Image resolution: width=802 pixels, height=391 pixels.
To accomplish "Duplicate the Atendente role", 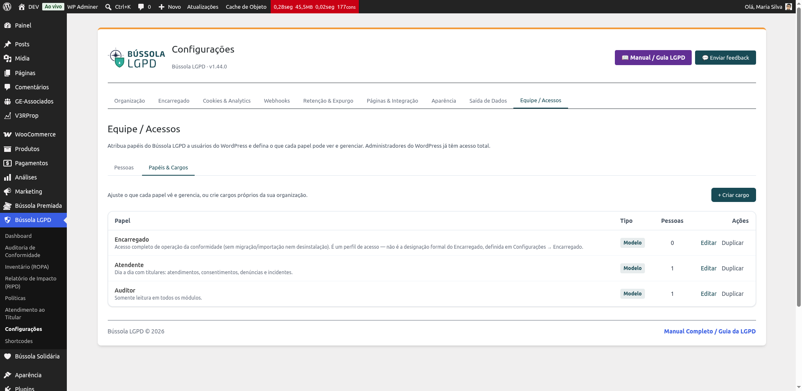I will (x=733, y=268).
